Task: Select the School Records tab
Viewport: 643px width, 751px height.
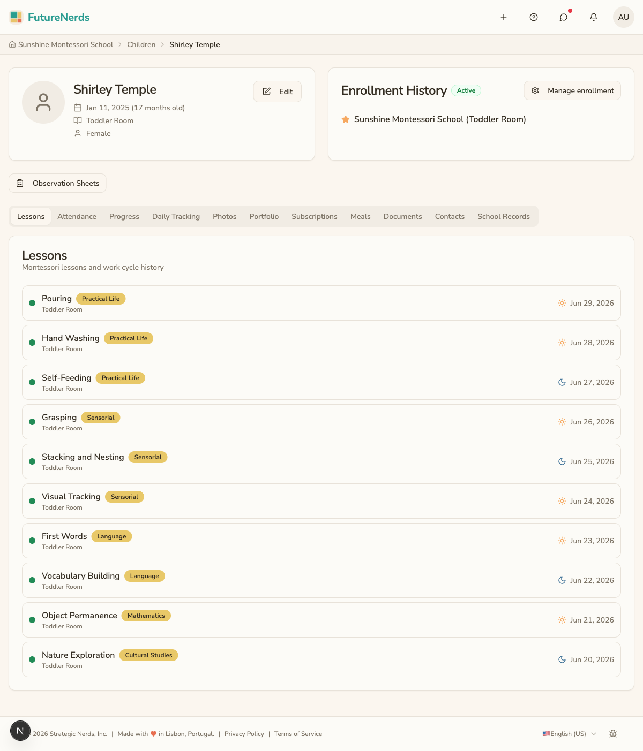Action: pos(504,216)
